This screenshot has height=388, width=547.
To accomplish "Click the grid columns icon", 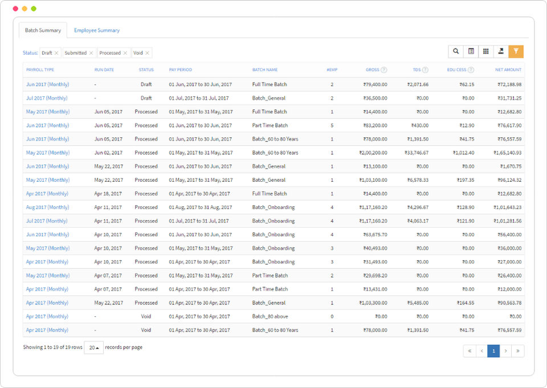I will [x=485, y=51].
